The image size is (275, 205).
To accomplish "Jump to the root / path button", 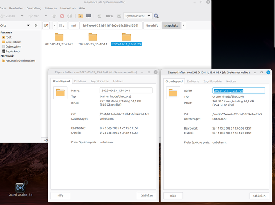I will pos(62,26).
